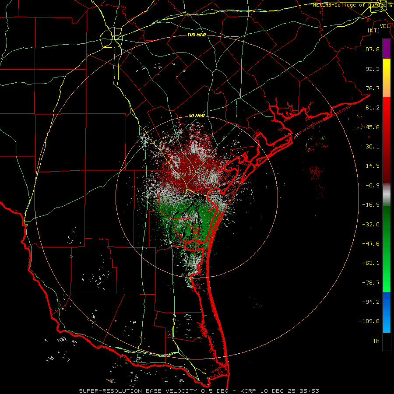Viewport: 394px width, 394px height.
Task: Click the -78.7 velocity scale value
Action: (x=371, y=283)
